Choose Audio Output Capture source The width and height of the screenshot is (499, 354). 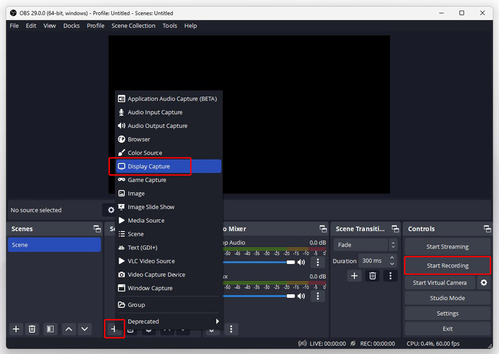coord(169,126)
